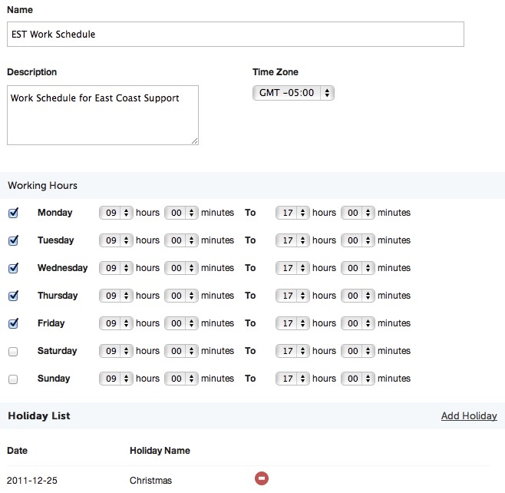Image resolution: width=505 pixels, height=493 pixels.
Task: Enable the Sunday working day checkbox
Action: (x=13, y=379)
